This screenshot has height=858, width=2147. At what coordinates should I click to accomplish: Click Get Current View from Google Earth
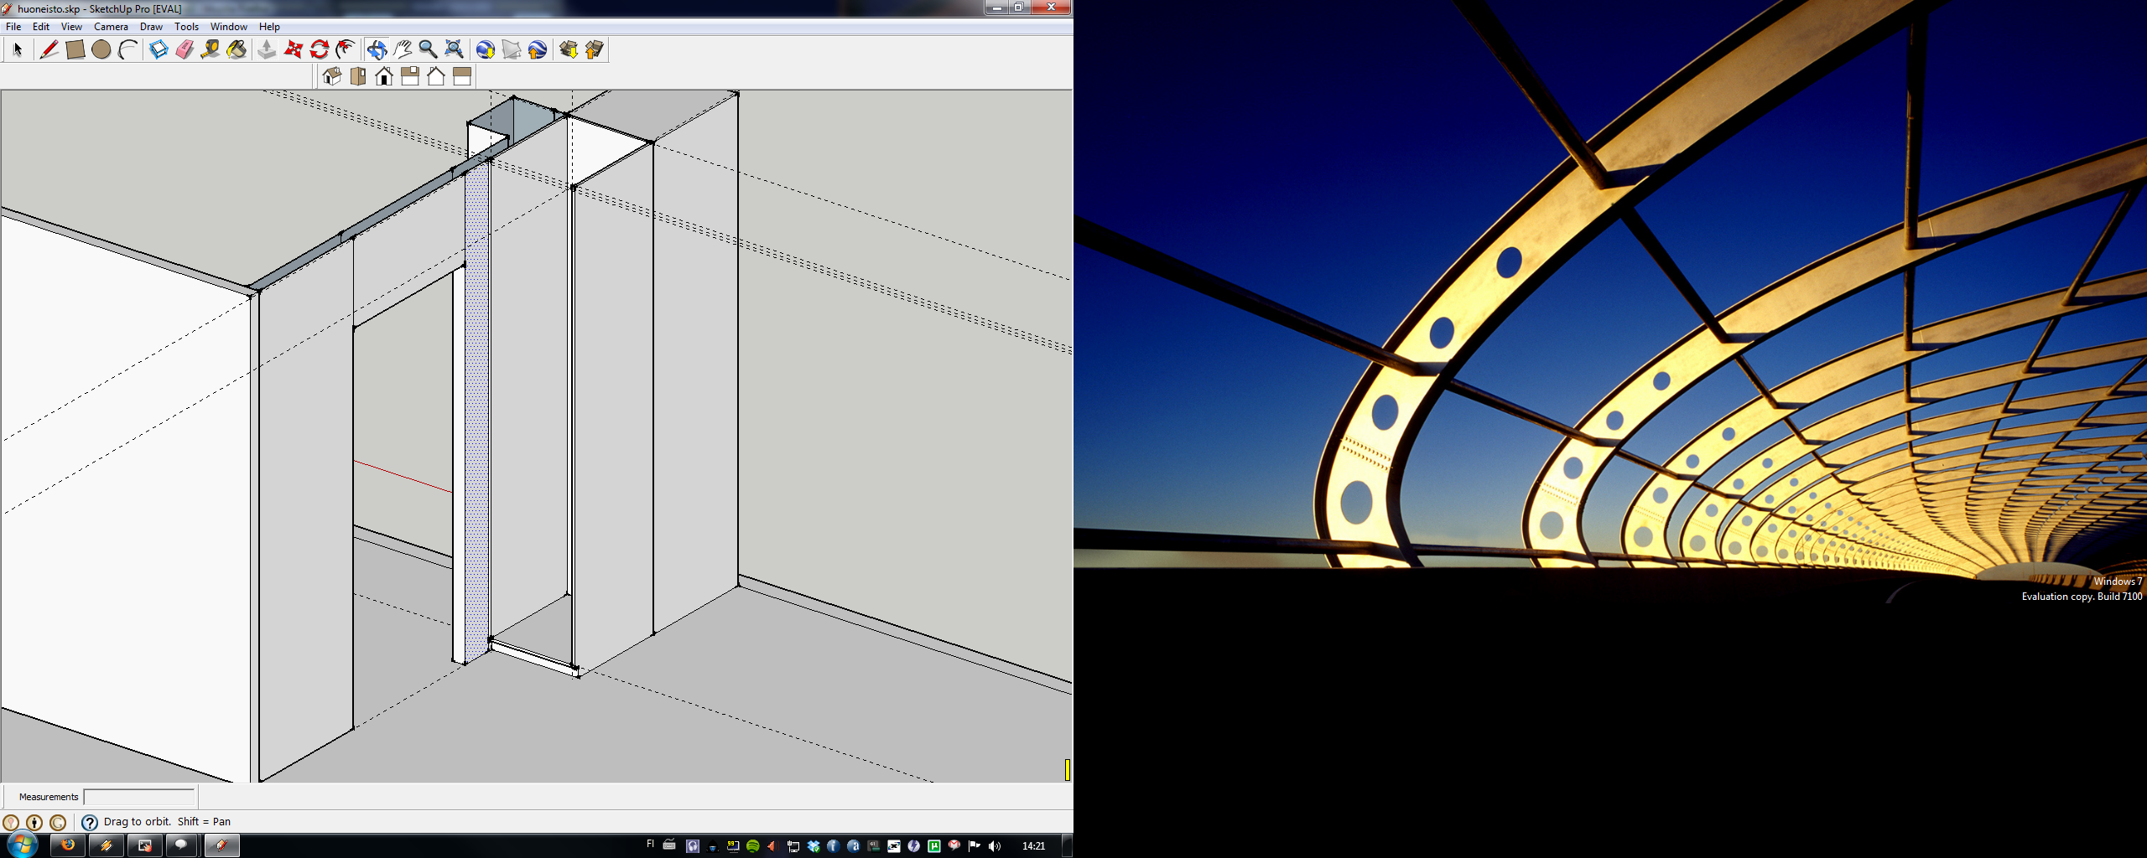coord(486,50)
